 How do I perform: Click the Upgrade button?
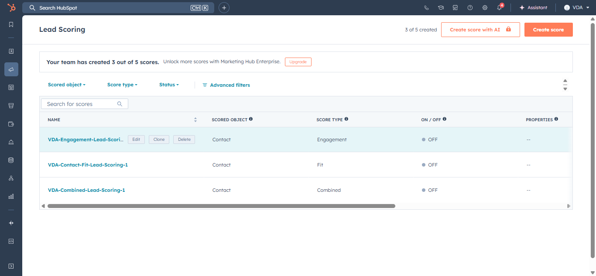(x=298, y=62)
